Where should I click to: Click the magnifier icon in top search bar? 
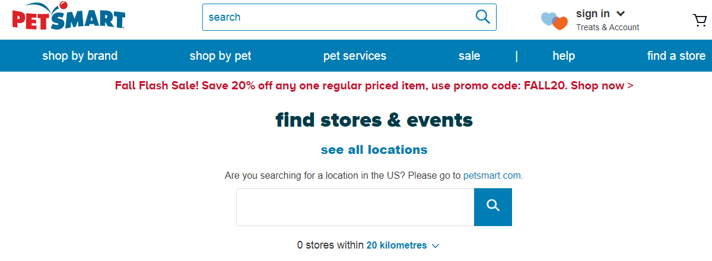pyautogui.click(x=482, y=17)
